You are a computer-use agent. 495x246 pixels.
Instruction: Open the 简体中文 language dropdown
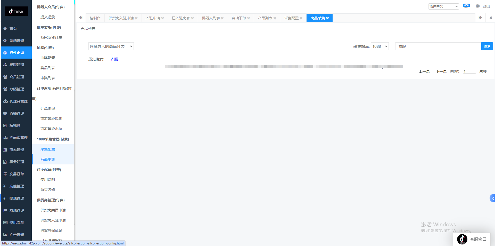[443, 6]
